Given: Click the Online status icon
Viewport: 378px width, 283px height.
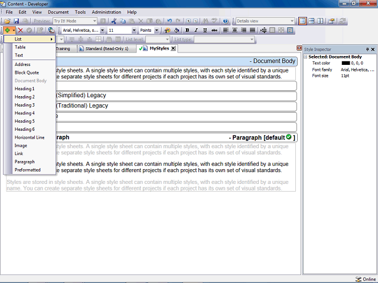Looking at the screenshot, I should tap(359, 279).
